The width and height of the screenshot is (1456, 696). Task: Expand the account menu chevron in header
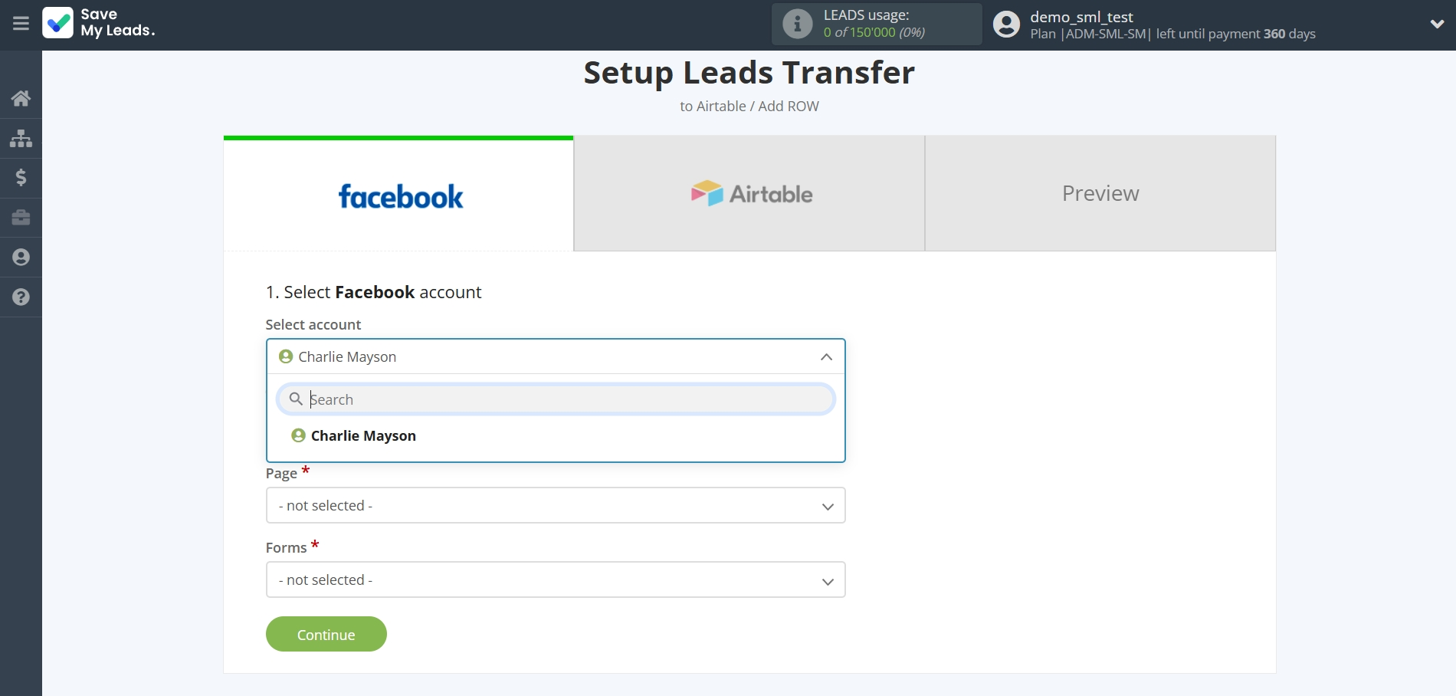(x=1437, y=24)
